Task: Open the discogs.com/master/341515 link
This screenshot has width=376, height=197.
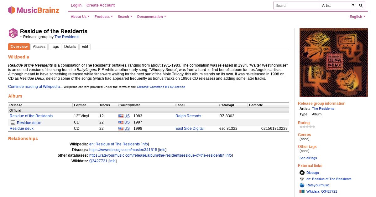Action: click(x=123, y=150)
